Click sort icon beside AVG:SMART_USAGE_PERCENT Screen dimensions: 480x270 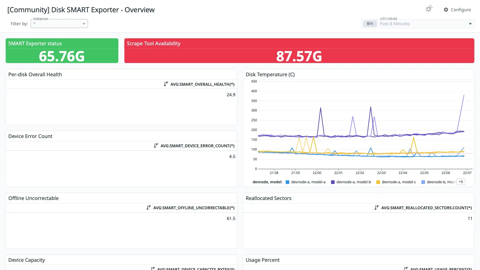[x=406, y=268]
